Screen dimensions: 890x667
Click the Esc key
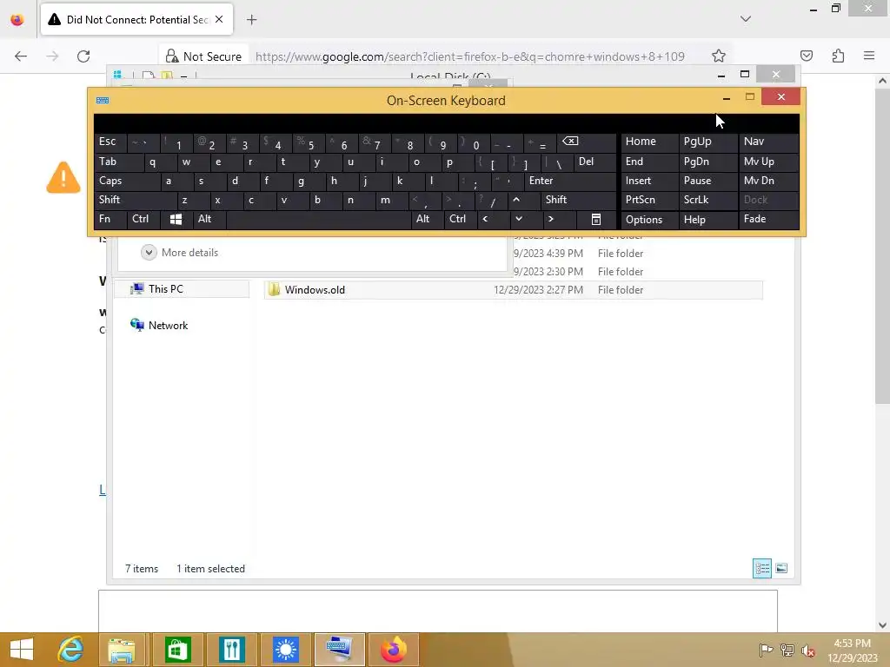110,142
